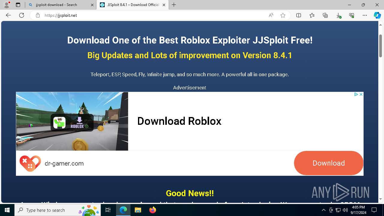
Task: Show hidden system tray icons
Action: point(323,210)
